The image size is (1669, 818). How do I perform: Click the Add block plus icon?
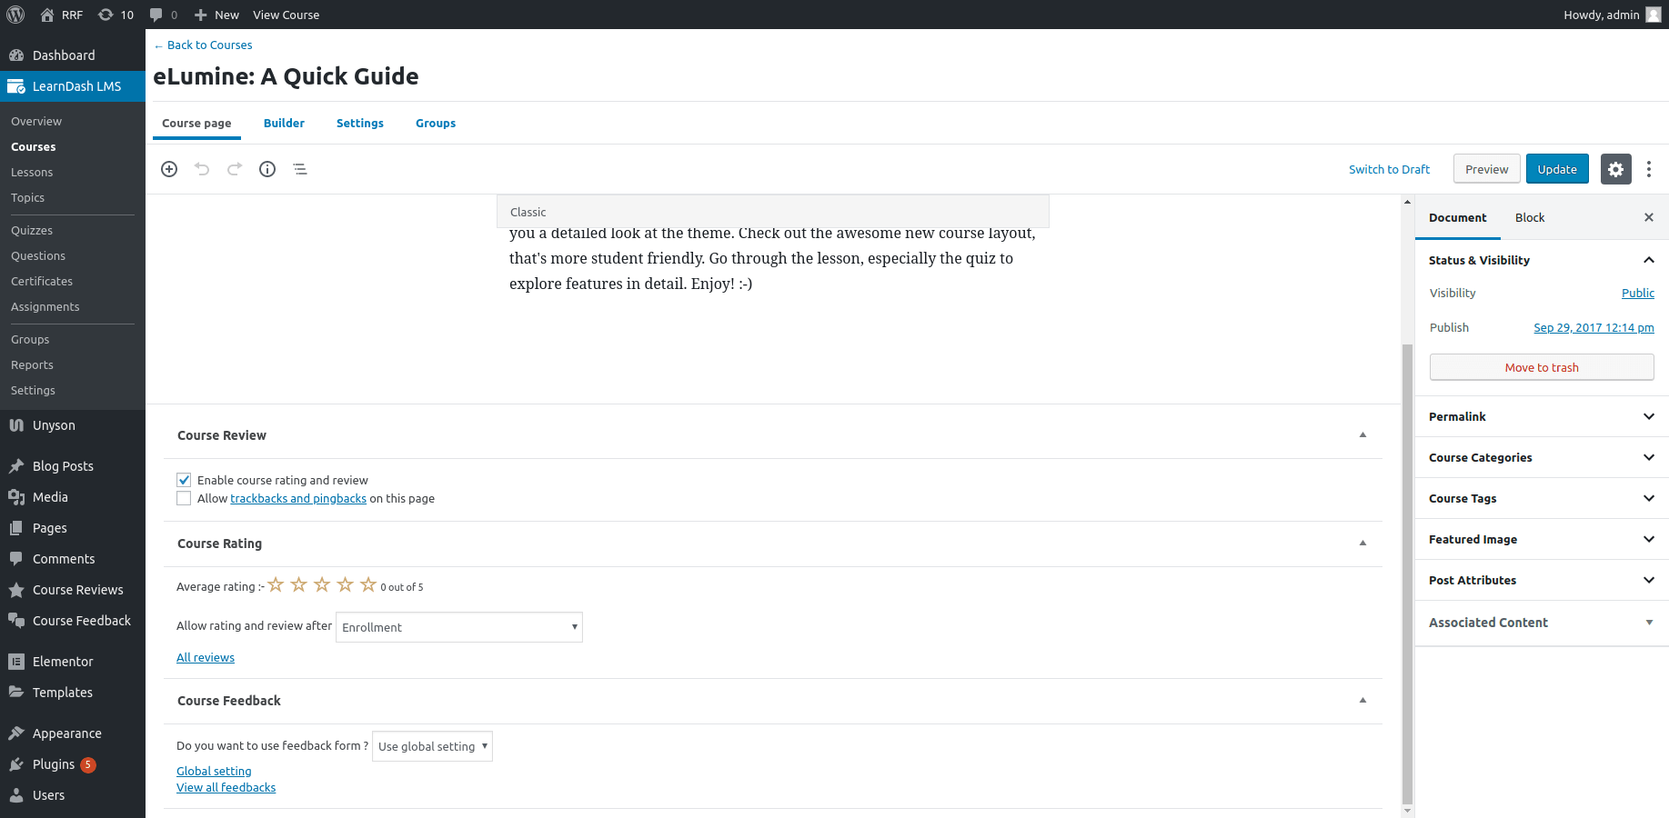[x=169, y=169]
